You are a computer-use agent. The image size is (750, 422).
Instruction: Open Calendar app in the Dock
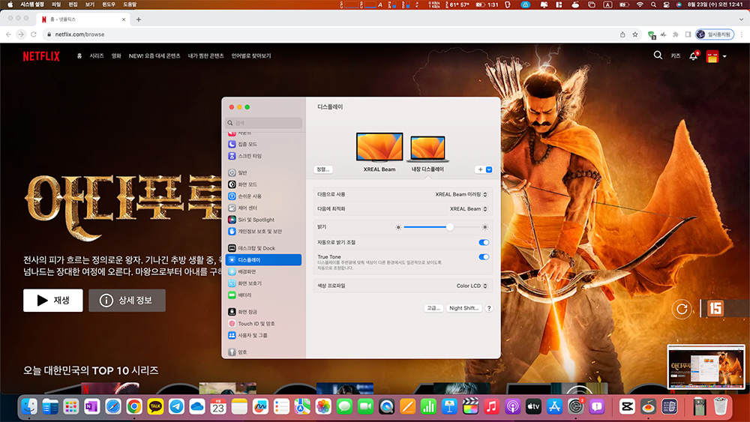218,407
